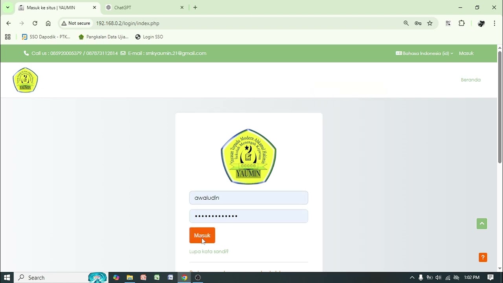Image resolution: width=503 pixels, height=283 pixels.
Task: Open the Chrome profile avatar
Action: tap(481, 23)
